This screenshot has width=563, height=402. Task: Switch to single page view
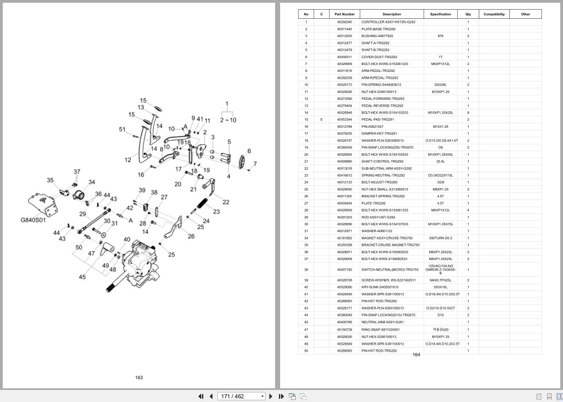click(539, 397)
